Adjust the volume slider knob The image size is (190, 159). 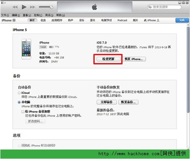point(51,7)
